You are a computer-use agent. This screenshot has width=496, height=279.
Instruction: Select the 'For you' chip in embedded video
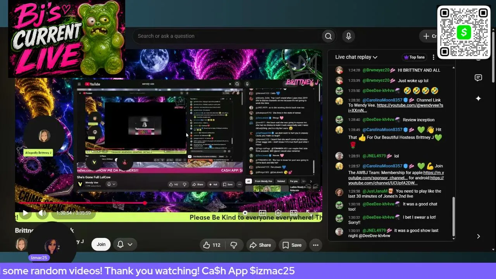[x=294, y=181]
